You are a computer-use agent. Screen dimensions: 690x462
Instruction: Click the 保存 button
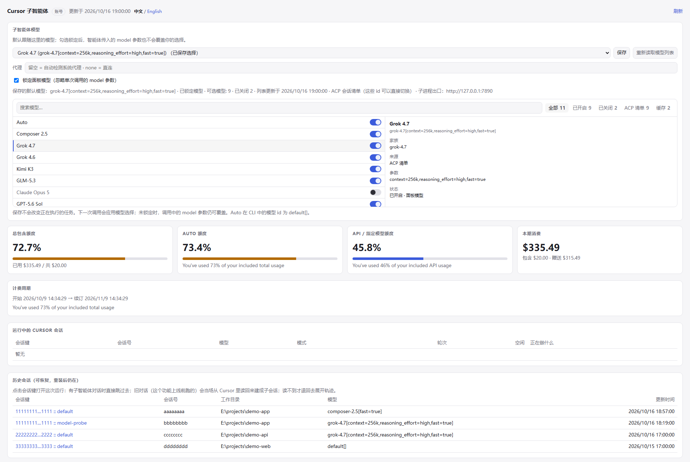(621, 53)
